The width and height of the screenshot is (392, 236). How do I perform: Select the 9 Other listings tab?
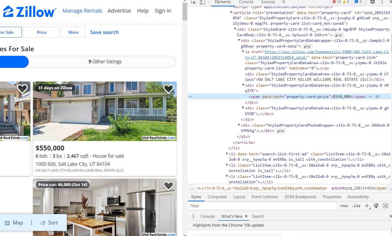click(105, 62)
